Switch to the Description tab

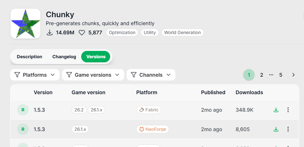[30, 57]
